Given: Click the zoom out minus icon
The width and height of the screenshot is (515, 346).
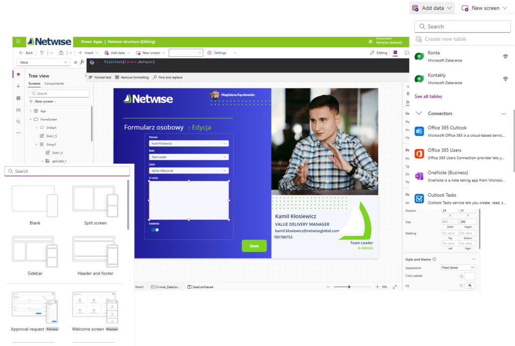Looking at the screenshot, I should (x=328, y=287).
